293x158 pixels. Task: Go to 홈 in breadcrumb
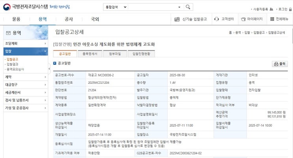point(230,32)
